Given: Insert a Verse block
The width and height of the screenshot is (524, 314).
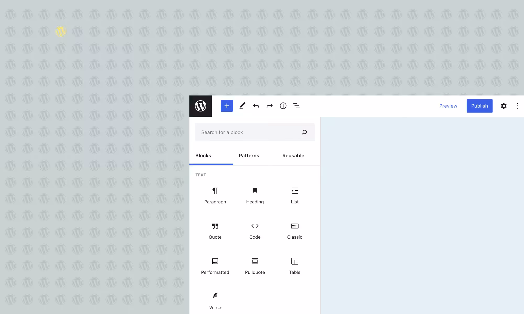Looking at the screenshot, I should click(215, 301).
